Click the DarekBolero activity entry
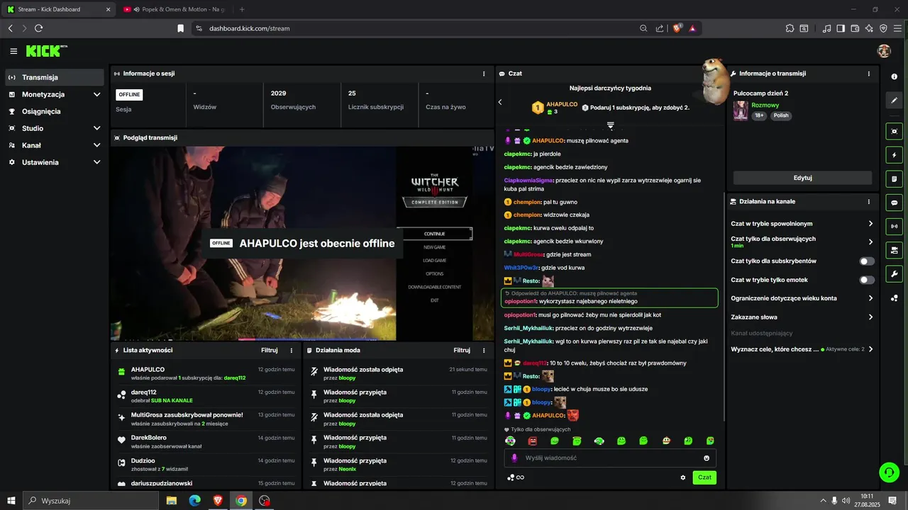The width and height of the screenshot is (908, 510). click(x=205, y=441)
